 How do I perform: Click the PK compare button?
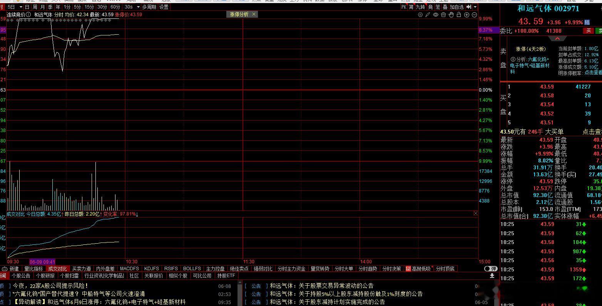tap(404, 7)
